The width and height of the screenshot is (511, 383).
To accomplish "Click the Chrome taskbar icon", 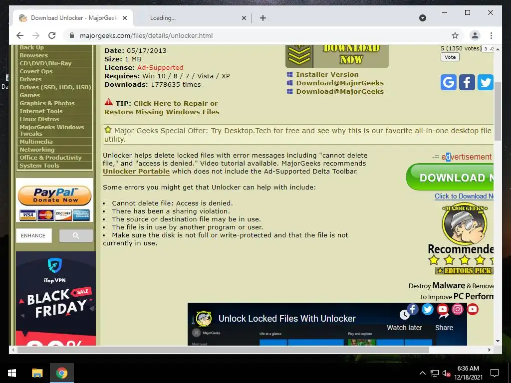I will (x=61, y=373).
